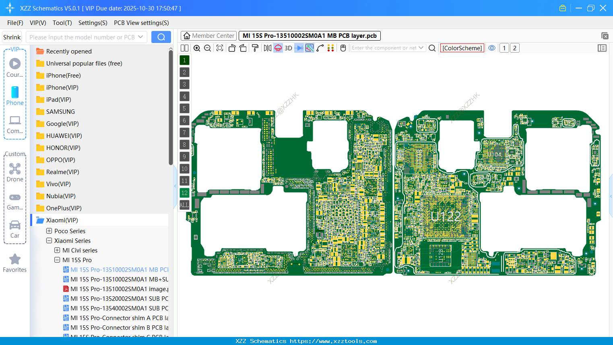Open the ColorScheme button
The image size is (613, 345).
pyautogui.click(x=462, y=48)
